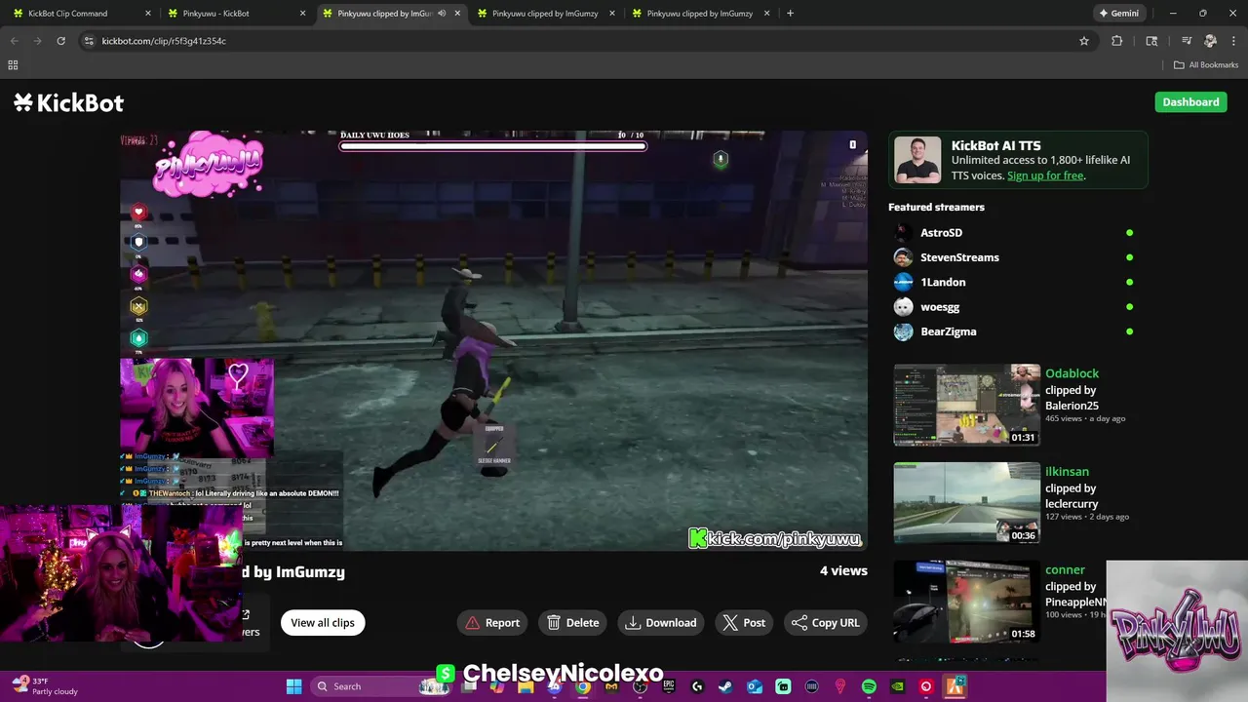This screenshot has width=1248, height=702.
Task: Open the conner clip thumbnail
Action: [967, 601]
